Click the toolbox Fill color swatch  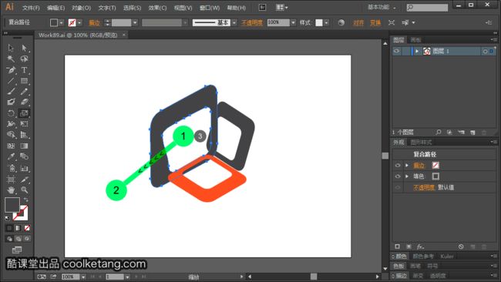tap(12, 205)
